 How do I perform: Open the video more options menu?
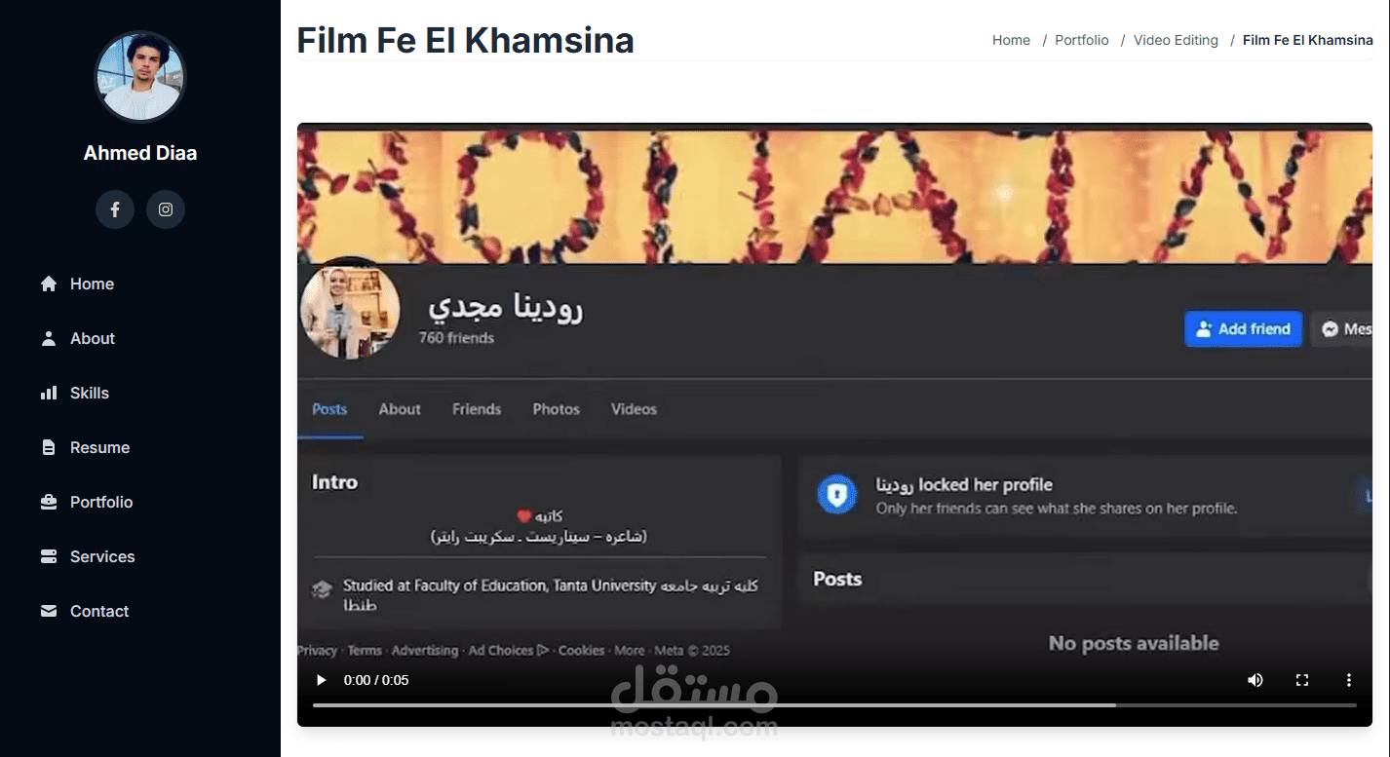tap(1349, 680)
